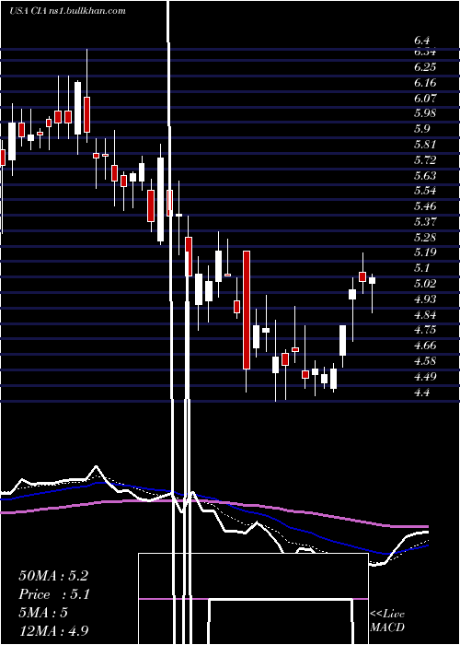This screenshot has width=460, height=645.
Task: Click the 6.16 price axis label
Action: 425,83
